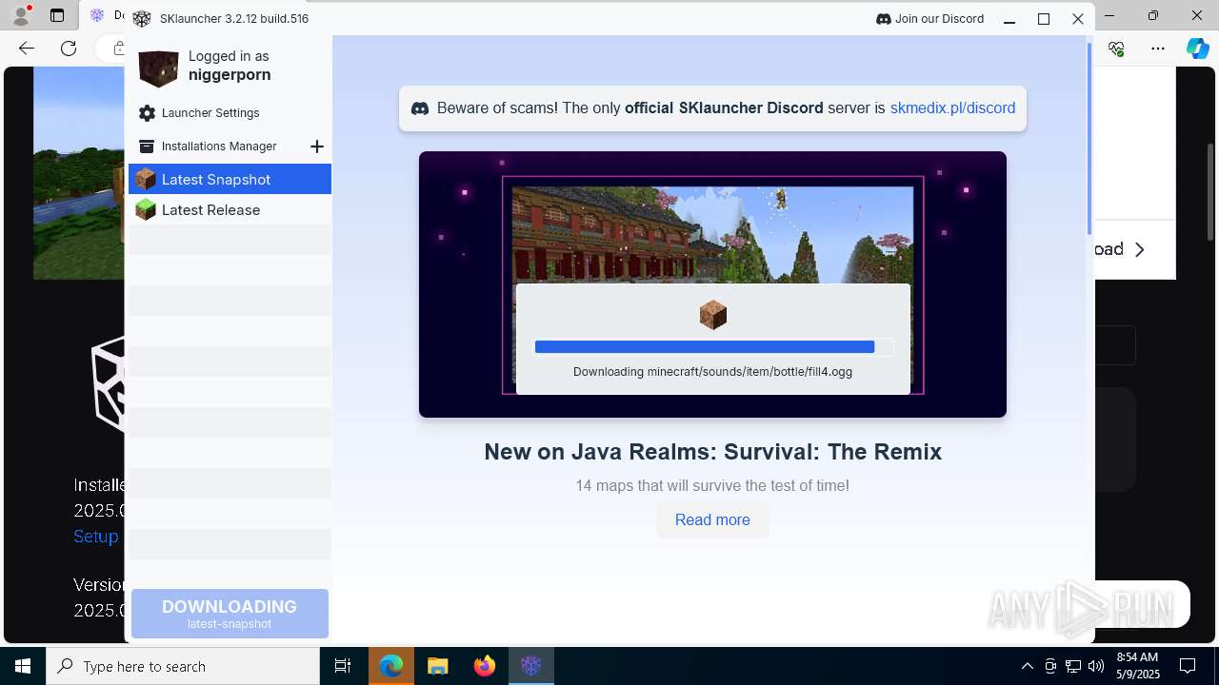
Task: Click Type here to search box
Action: point(183,666)
